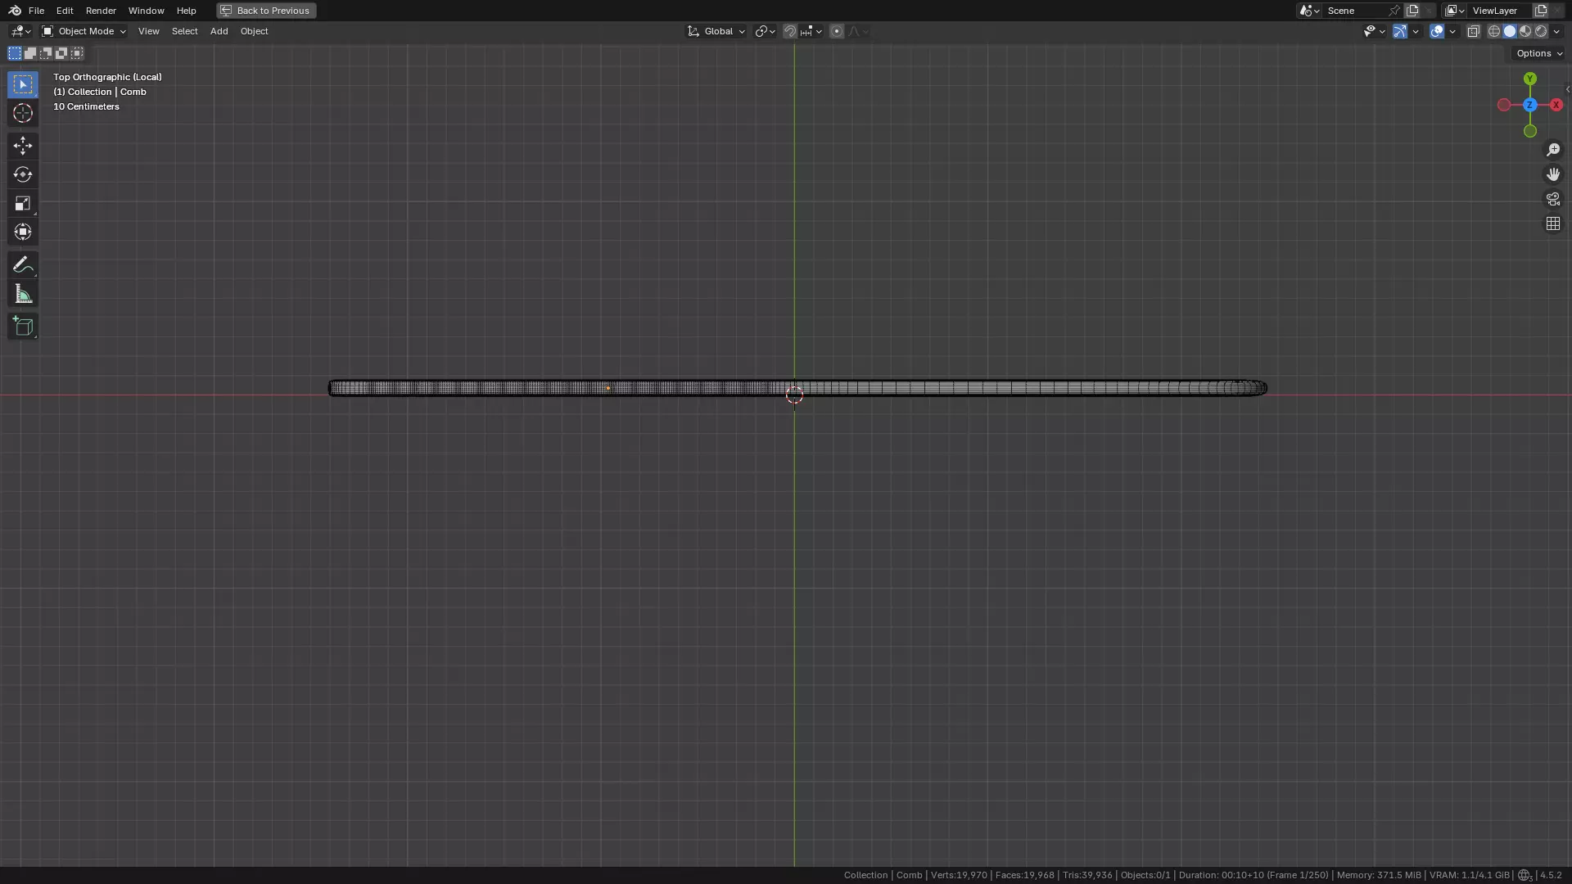Select the Scale tool
The image size is (1572, 884).
pos(22,203)
